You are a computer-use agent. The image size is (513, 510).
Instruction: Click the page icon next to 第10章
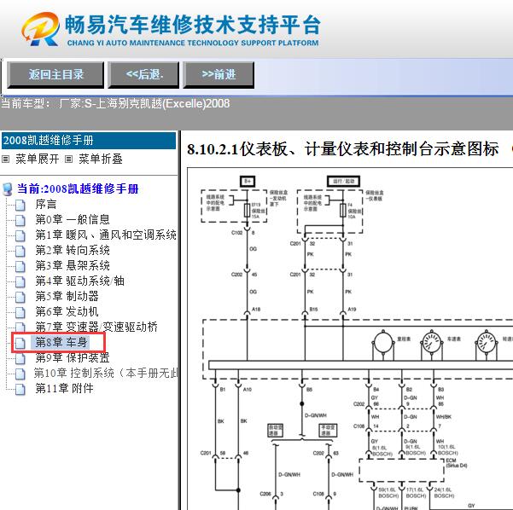20,374
